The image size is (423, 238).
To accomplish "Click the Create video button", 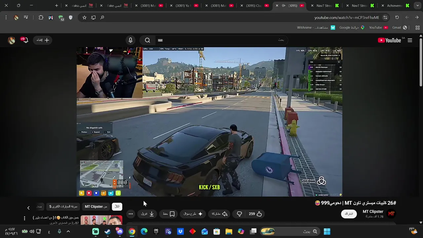I will point(43,40).
